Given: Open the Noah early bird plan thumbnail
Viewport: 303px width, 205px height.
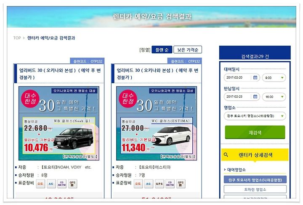Looking at the screenshot, I should coord(59,123).
